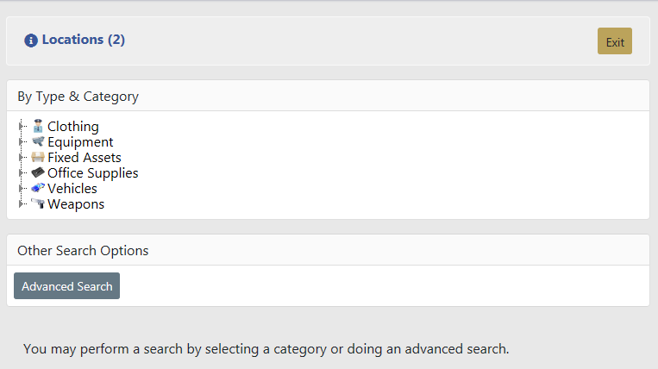The width and height of the screenshot is (658, 369).
Task: Expand the Equipment tree node
Action: 22,142
